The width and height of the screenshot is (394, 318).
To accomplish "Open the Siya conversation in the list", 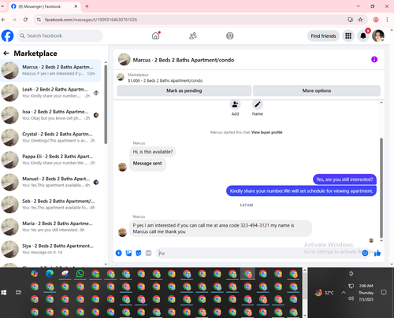I will tap(50, 249).
